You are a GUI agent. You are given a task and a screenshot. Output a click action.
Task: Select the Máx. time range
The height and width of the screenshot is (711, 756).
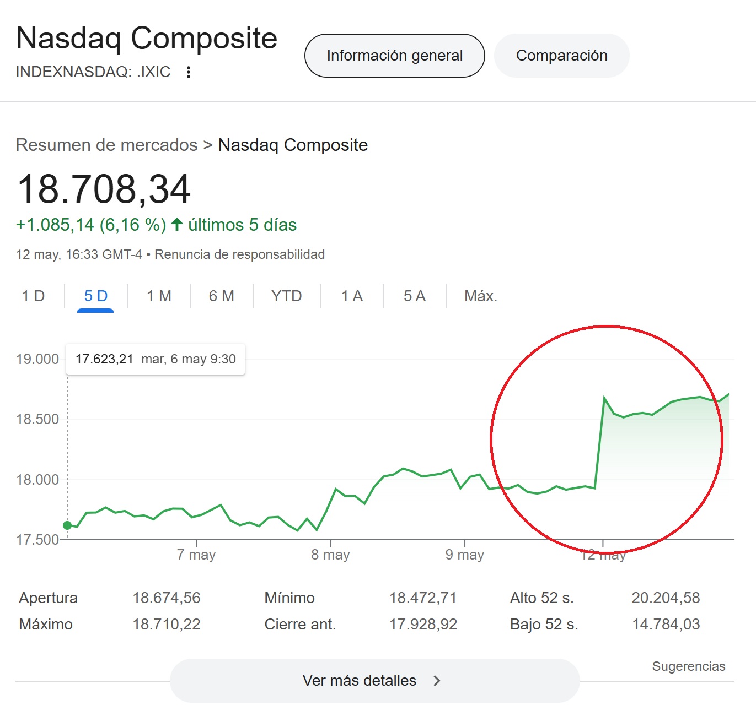480,296
